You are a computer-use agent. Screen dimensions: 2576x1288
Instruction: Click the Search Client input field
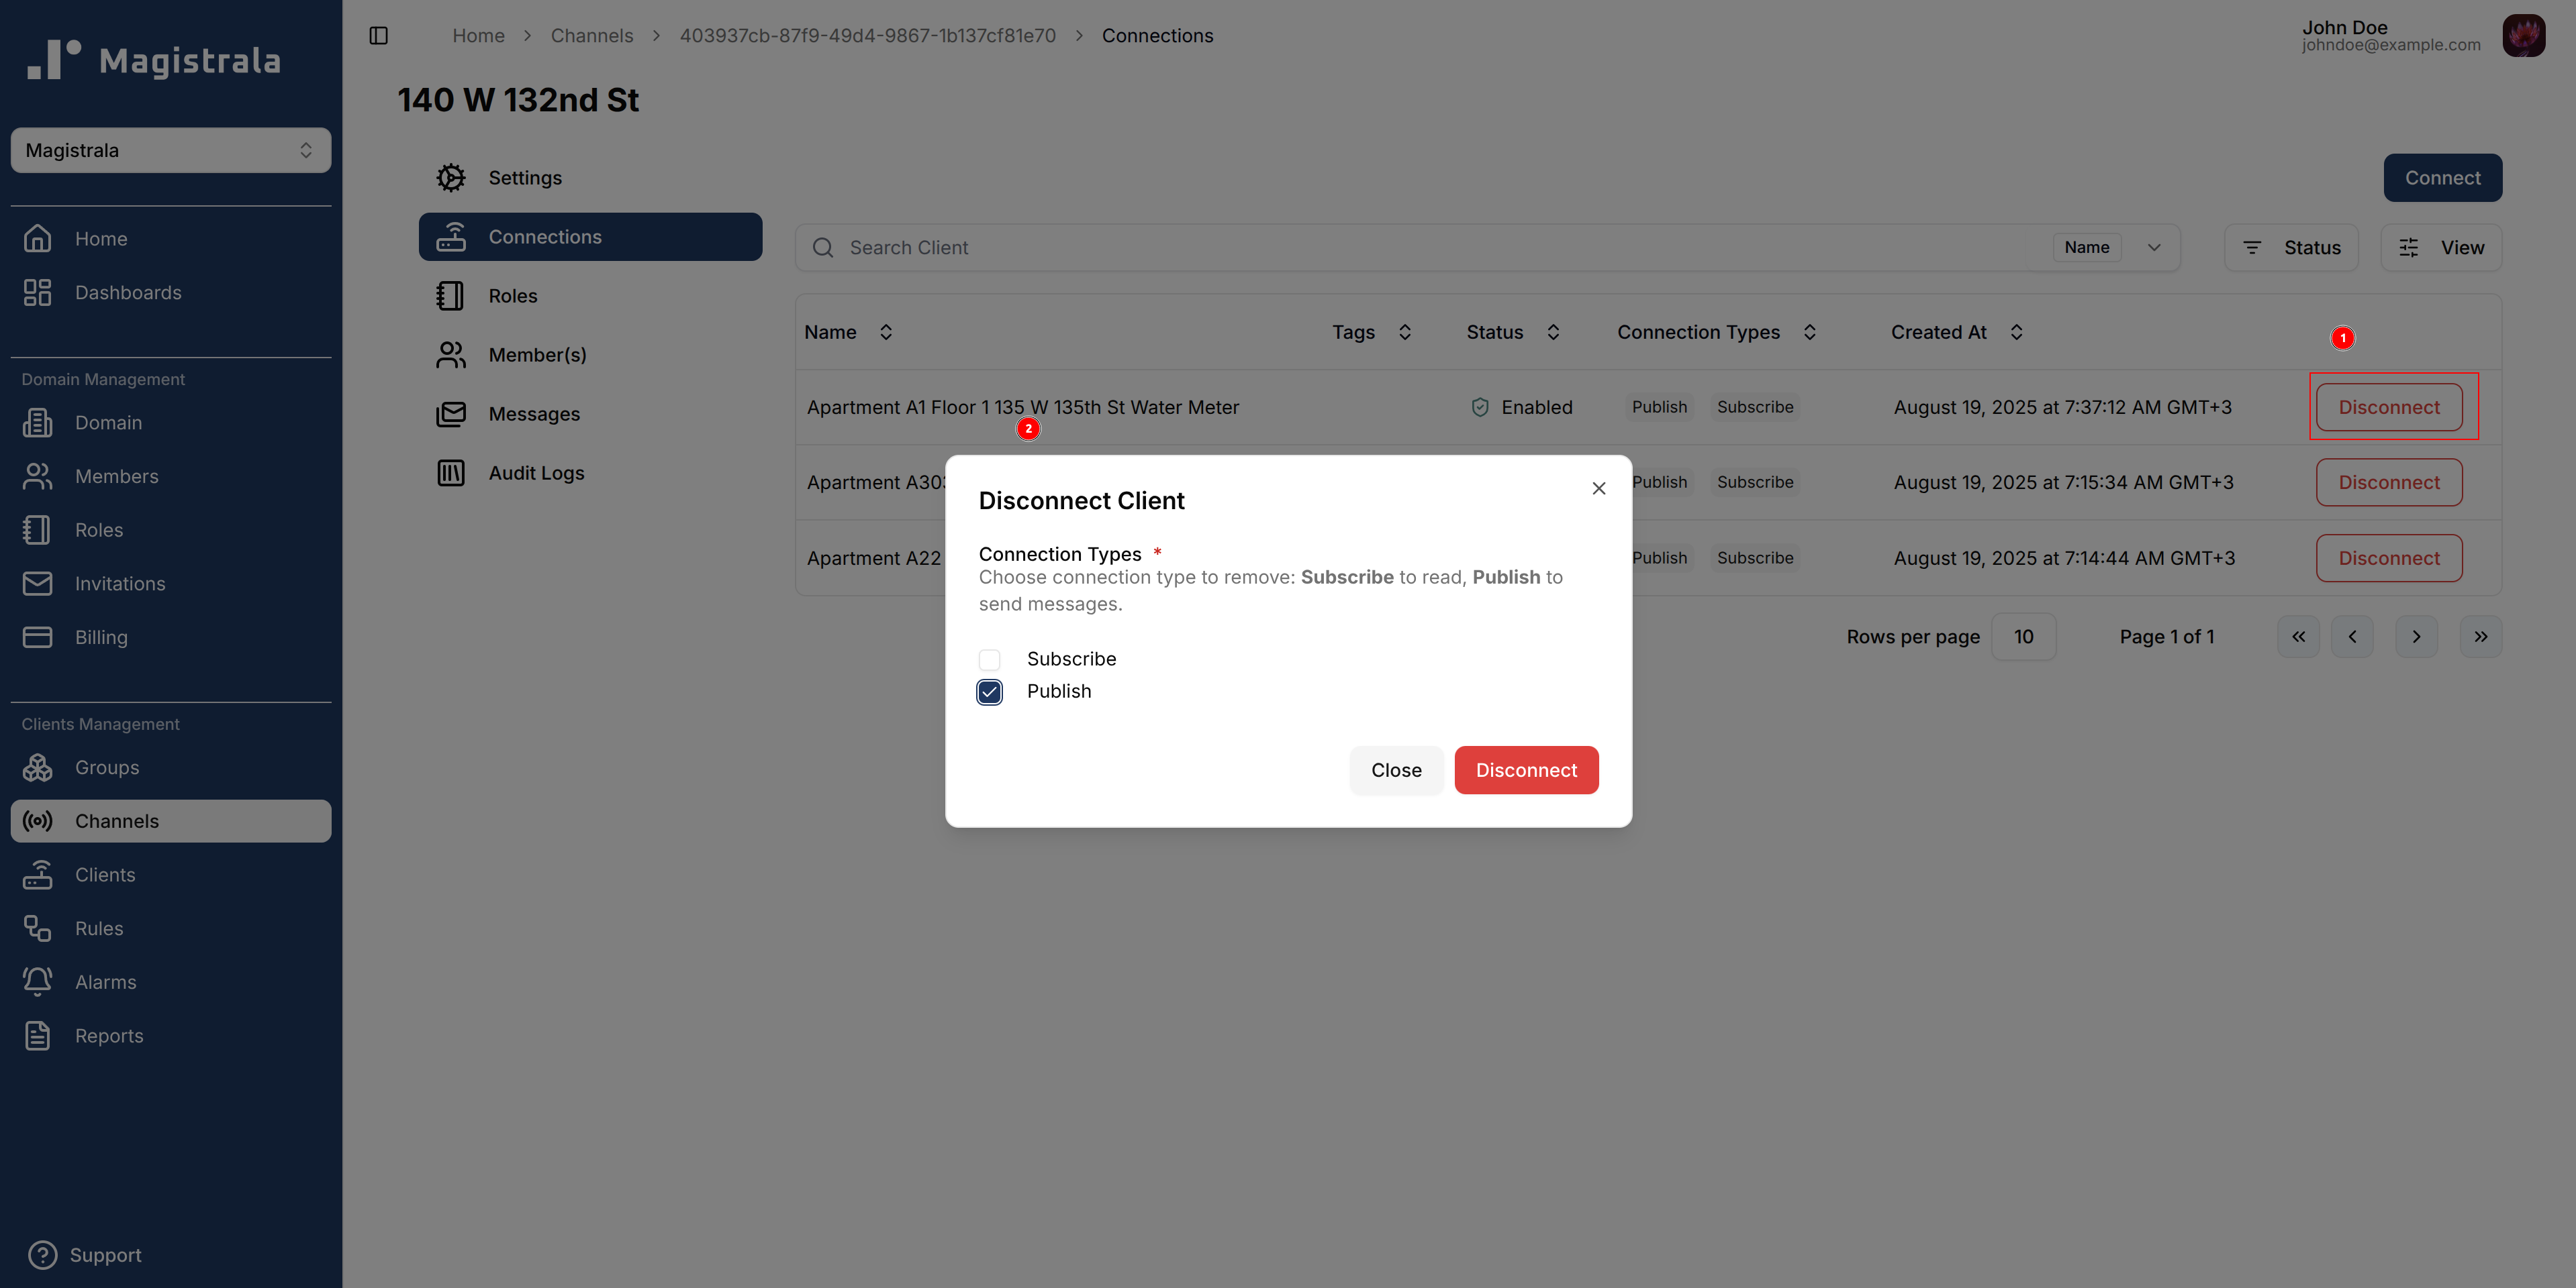(x=1100, y=247)
